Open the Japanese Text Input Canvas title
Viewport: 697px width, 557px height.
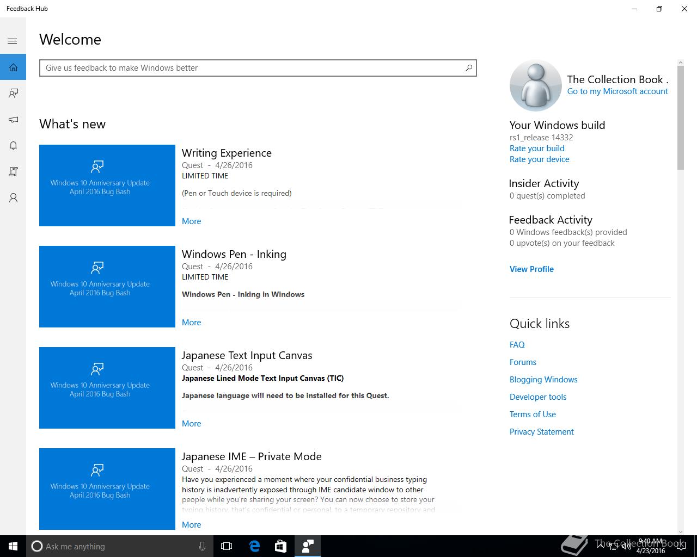247,355
